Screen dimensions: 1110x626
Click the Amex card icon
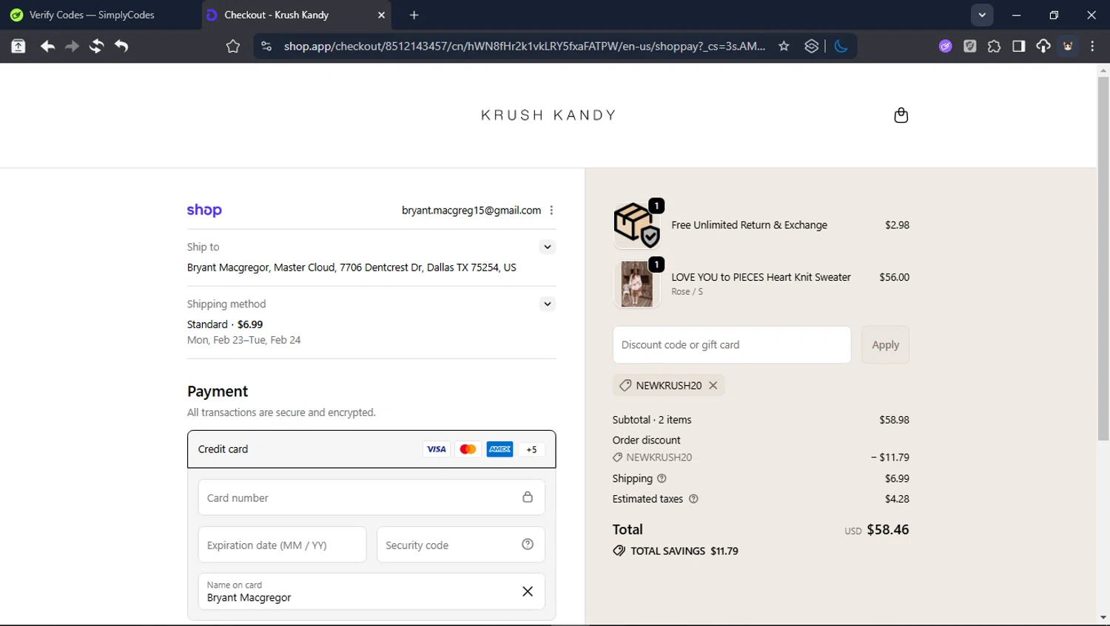click(499, 449)
